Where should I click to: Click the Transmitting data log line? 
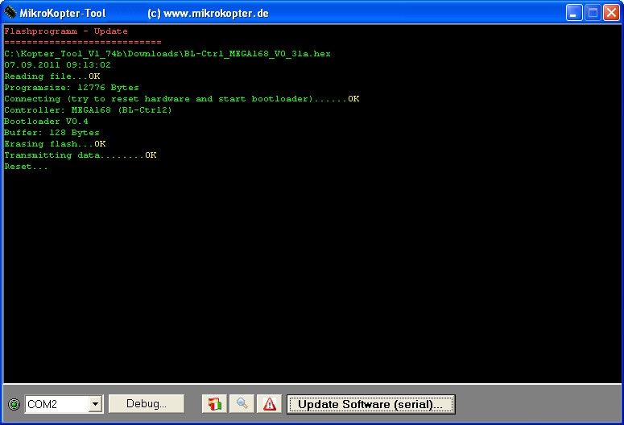click(x=81, y=155)
